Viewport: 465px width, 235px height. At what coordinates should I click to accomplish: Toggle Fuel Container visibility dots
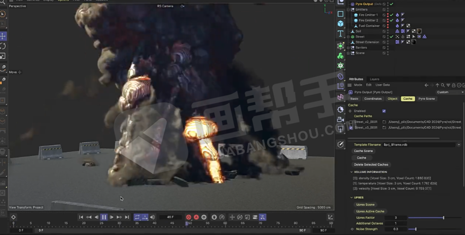click(387, 26)
